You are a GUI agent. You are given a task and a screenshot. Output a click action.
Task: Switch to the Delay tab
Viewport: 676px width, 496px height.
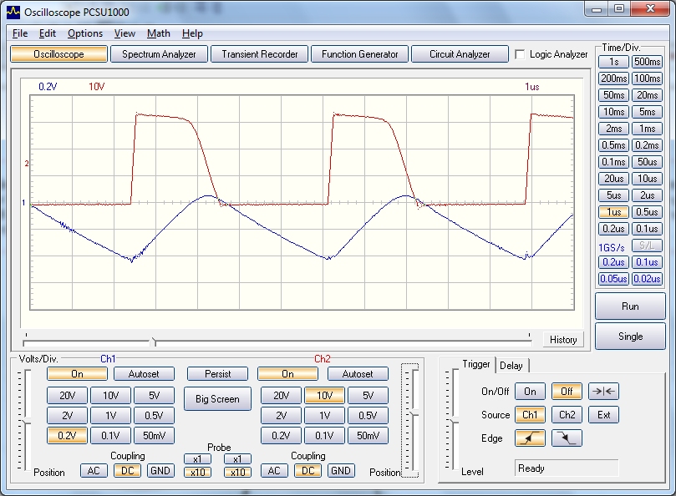click(x=511, y=365)
